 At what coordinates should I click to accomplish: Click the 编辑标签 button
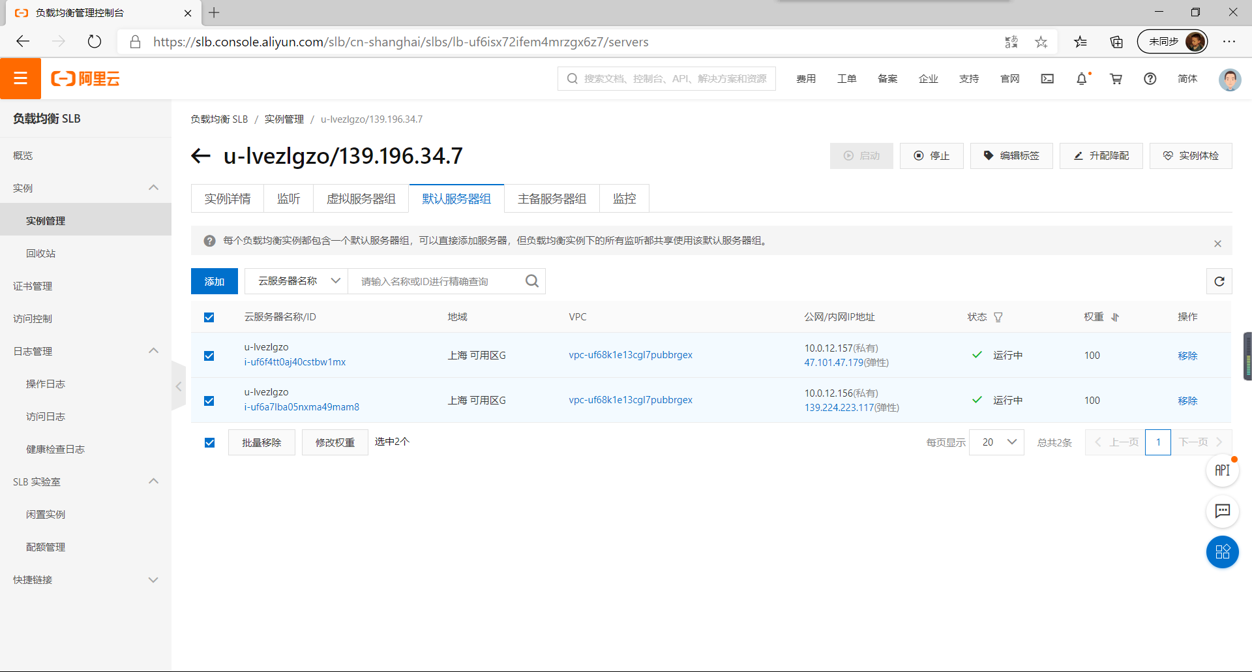point(1011,155)
